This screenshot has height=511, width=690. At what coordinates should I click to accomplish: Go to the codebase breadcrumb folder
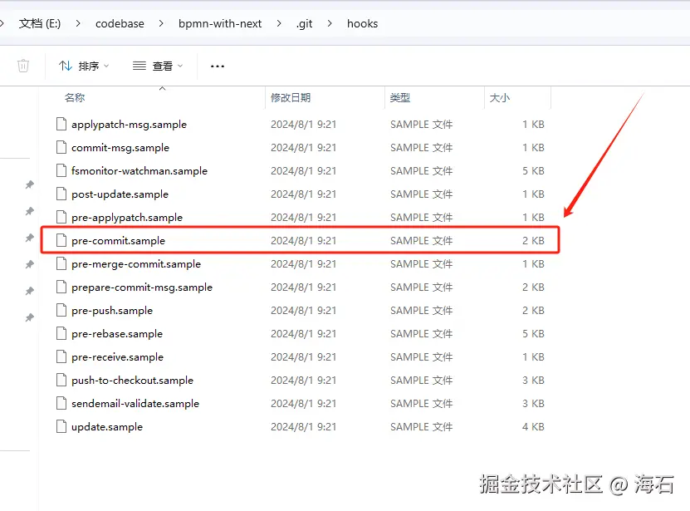coord(120,23)
